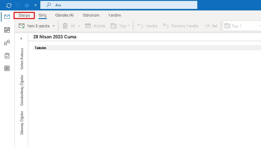Click the Arşivle archive button

click(x=95, y=26)
